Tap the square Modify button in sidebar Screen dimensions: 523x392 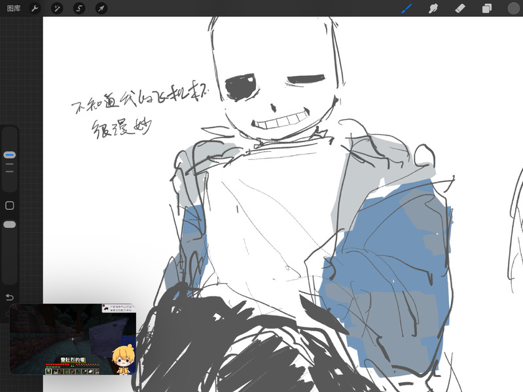tap(10, 205)
